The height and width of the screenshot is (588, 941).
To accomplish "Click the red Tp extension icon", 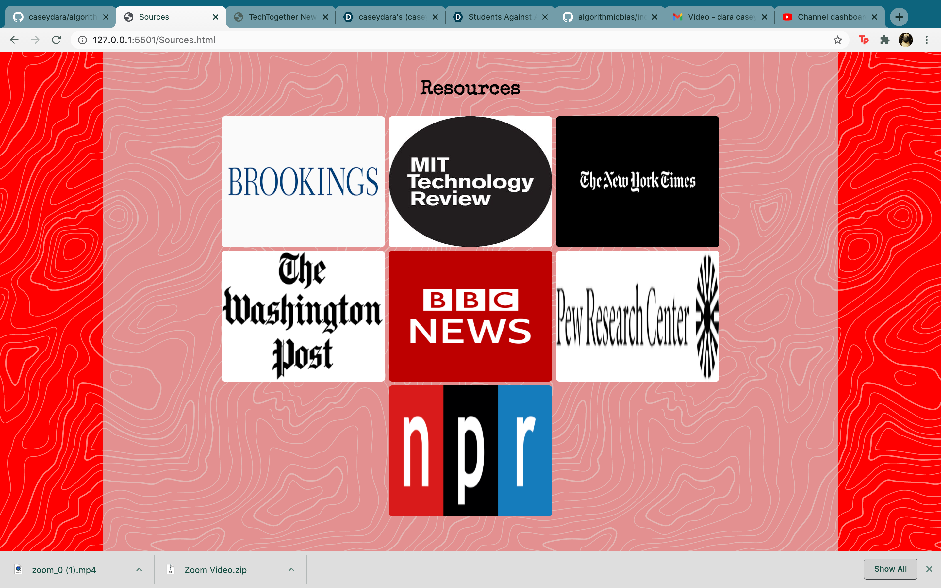I will pyautogui.click(x=864, y=40).
